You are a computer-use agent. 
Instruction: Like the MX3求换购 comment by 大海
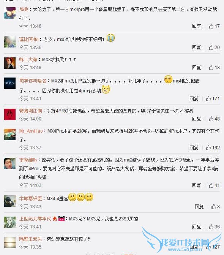(214, 68)
